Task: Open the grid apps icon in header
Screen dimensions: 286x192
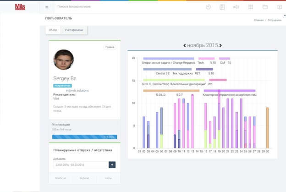Action: pyautogui.click(x=251, y=7)
